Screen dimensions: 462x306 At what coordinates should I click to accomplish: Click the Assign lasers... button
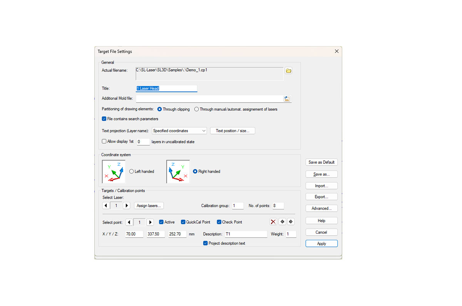click(x=149, y=206)
